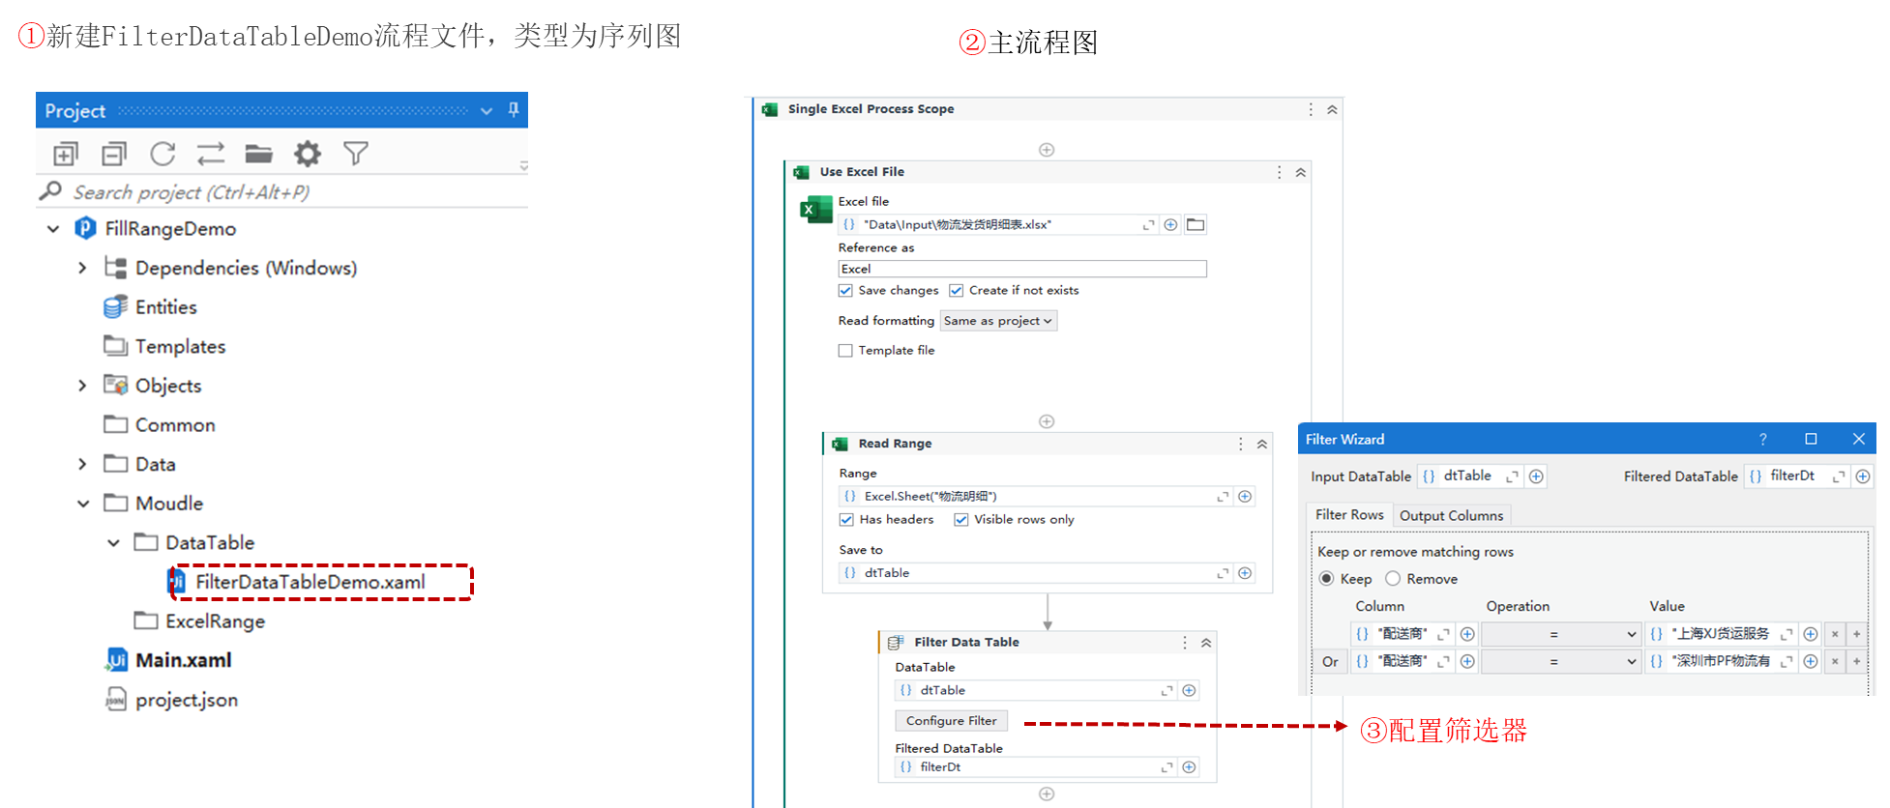
Task: Click plus icon beside Range field
Action: pos(1245,496)
